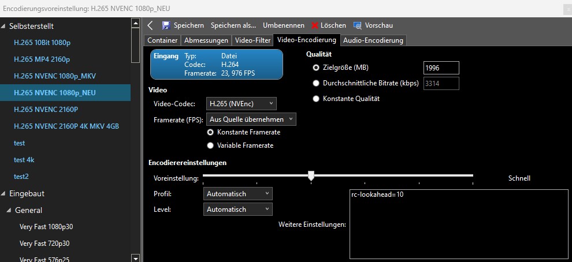
Task: Select preset H.265 MP4 2160p
Action: click(42, 59)
